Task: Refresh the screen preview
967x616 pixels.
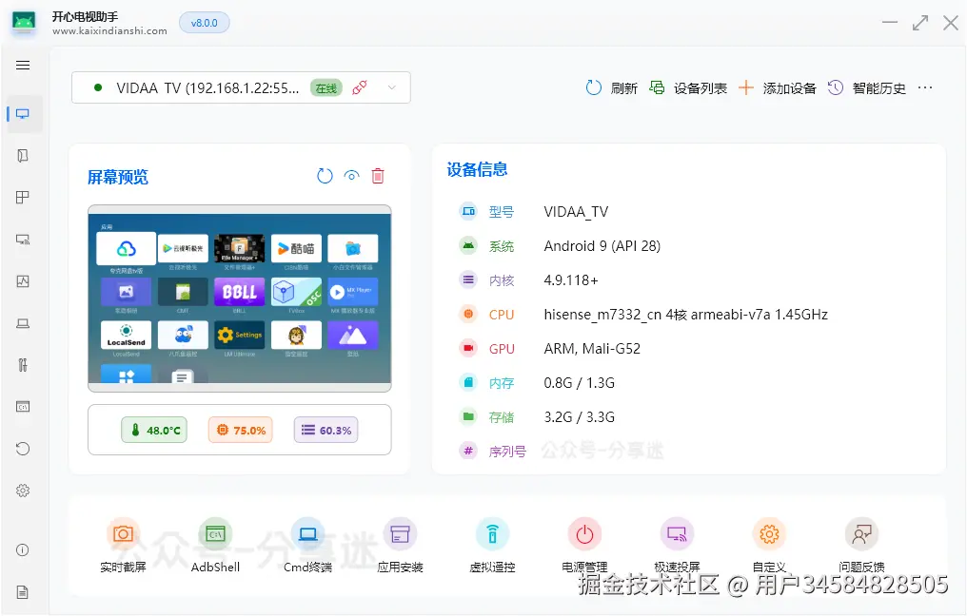Action: click(325, 176)
